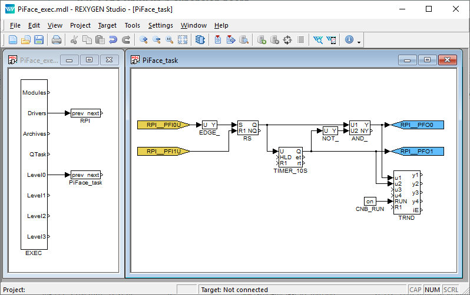Click the server minus disconnect icon
The image size is (470, 295).
pyautogui.click(x=274, y=40)
